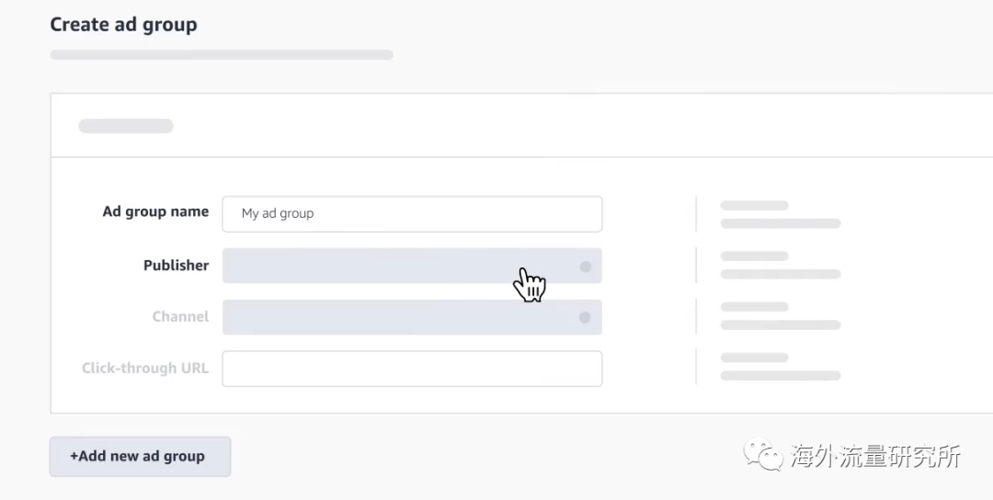Image resolution: width=993 pixels, height=500 pixels.
Task: Click the WeChat logo watermark icon
Action: (763, 454)
